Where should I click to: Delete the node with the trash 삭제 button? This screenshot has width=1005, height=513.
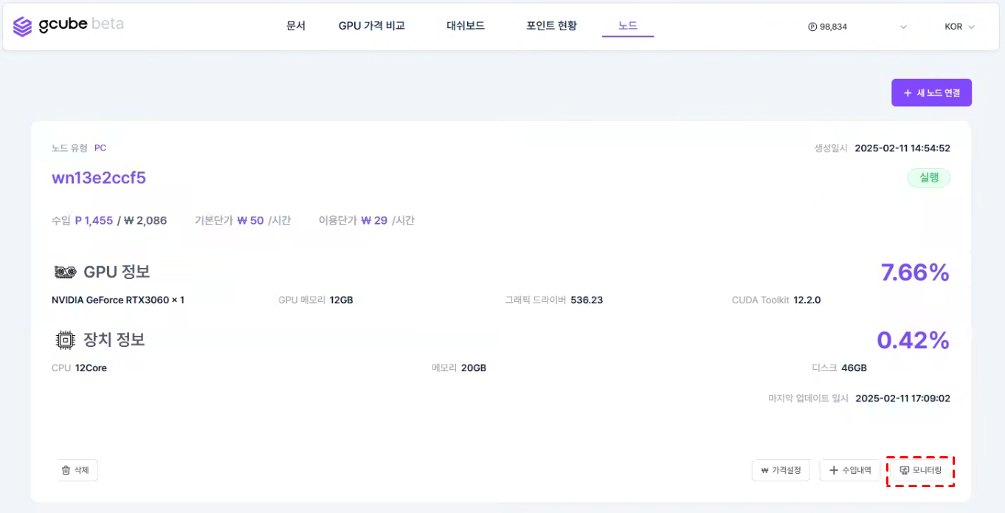[77, 470]
